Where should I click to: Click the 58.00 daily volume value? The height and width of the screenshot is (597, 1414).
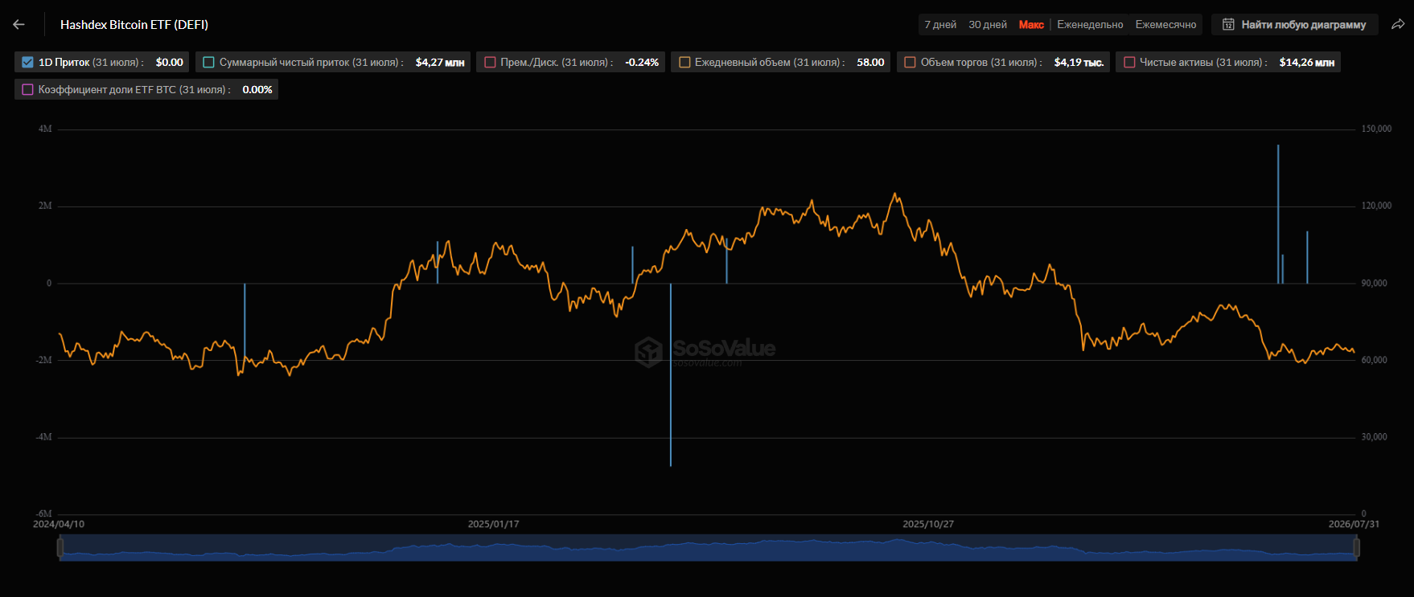coord(870,62)
